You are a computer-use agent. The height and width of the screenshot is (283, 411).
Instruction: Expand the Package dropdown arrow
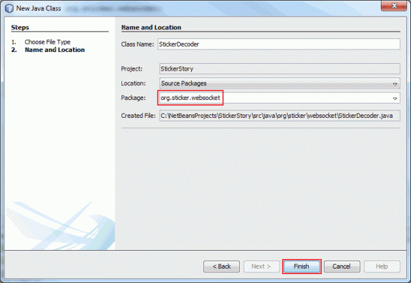coord(395,99)
